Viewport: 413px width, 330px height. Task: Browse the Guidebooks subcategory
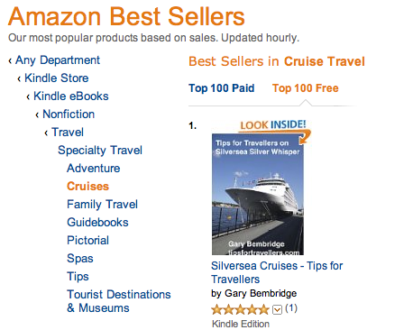coord(97,223)
